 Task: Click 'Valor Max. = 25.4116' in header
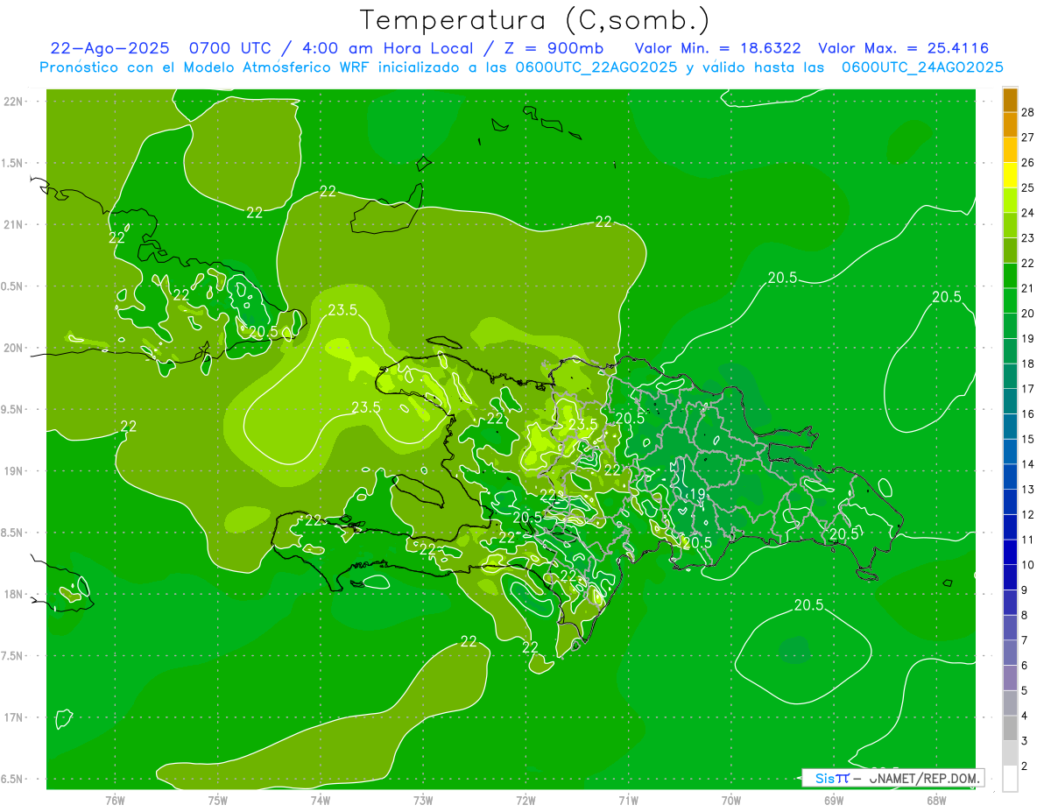[903, 48]
